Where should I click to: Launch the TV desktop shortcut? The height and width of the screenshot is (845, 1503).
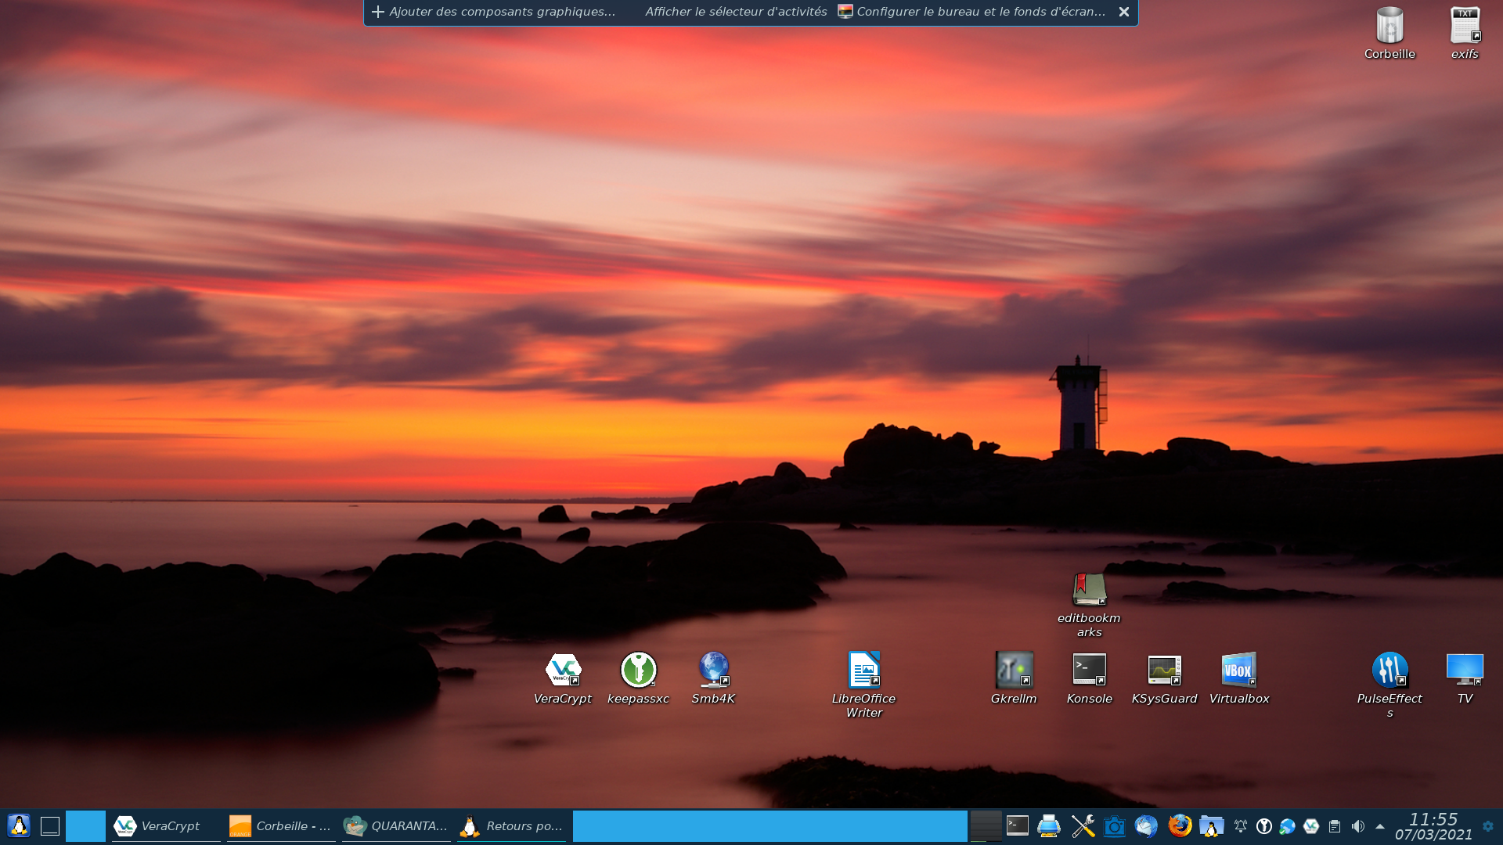point(1465,678)
